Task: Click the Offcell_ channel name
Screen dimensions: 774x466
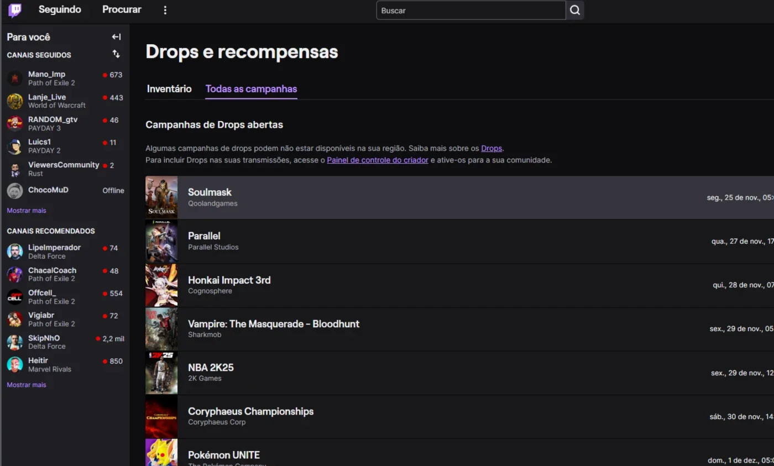Action: 42,292
